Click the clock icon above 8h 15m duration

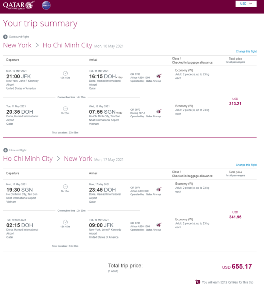[65, 187]
